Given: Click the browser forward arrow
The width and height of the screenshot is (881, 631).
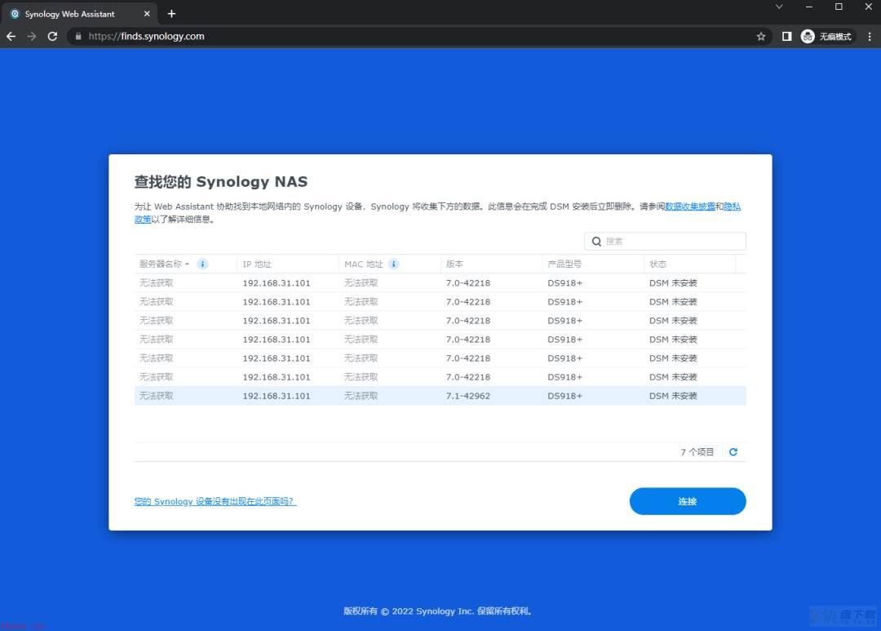Looking at the screenshot, I should pos(32,37).
